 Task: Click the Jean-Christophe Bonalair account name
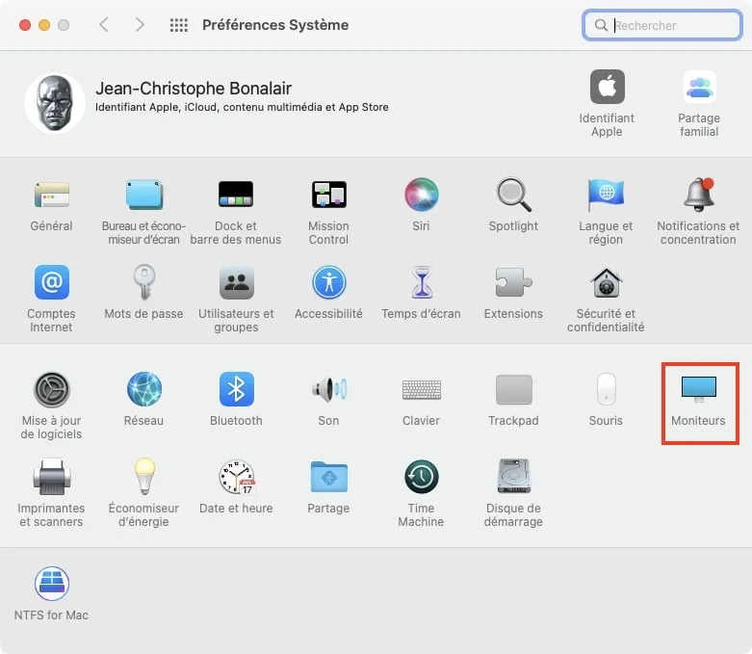[x=194, y=89]
